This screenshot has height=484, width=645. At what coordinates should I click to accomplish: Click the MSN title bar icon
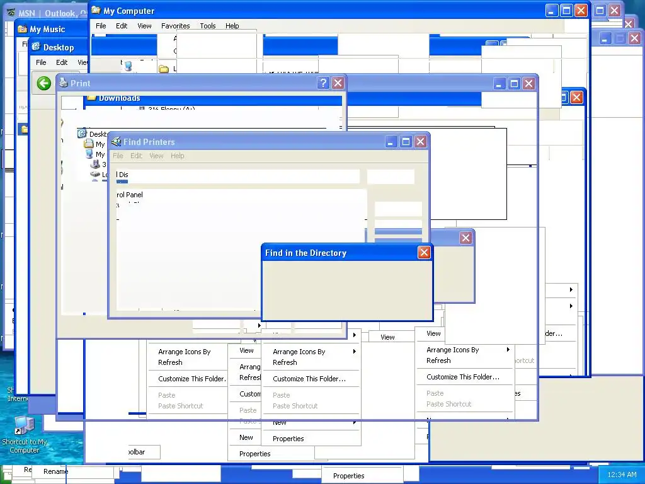pos(11,13)
